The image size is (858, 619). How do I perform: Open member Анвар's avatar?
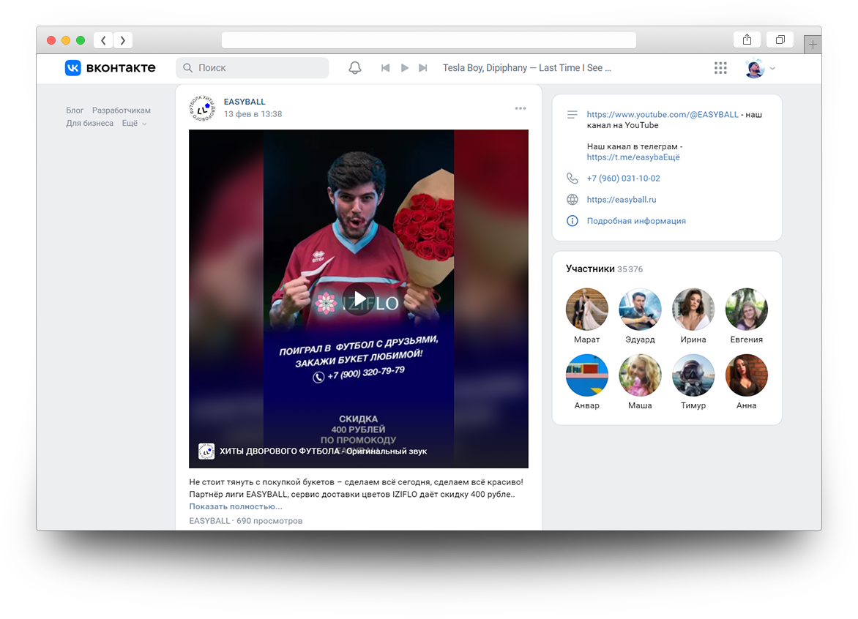pyautogui.click(x=587, y=375)
